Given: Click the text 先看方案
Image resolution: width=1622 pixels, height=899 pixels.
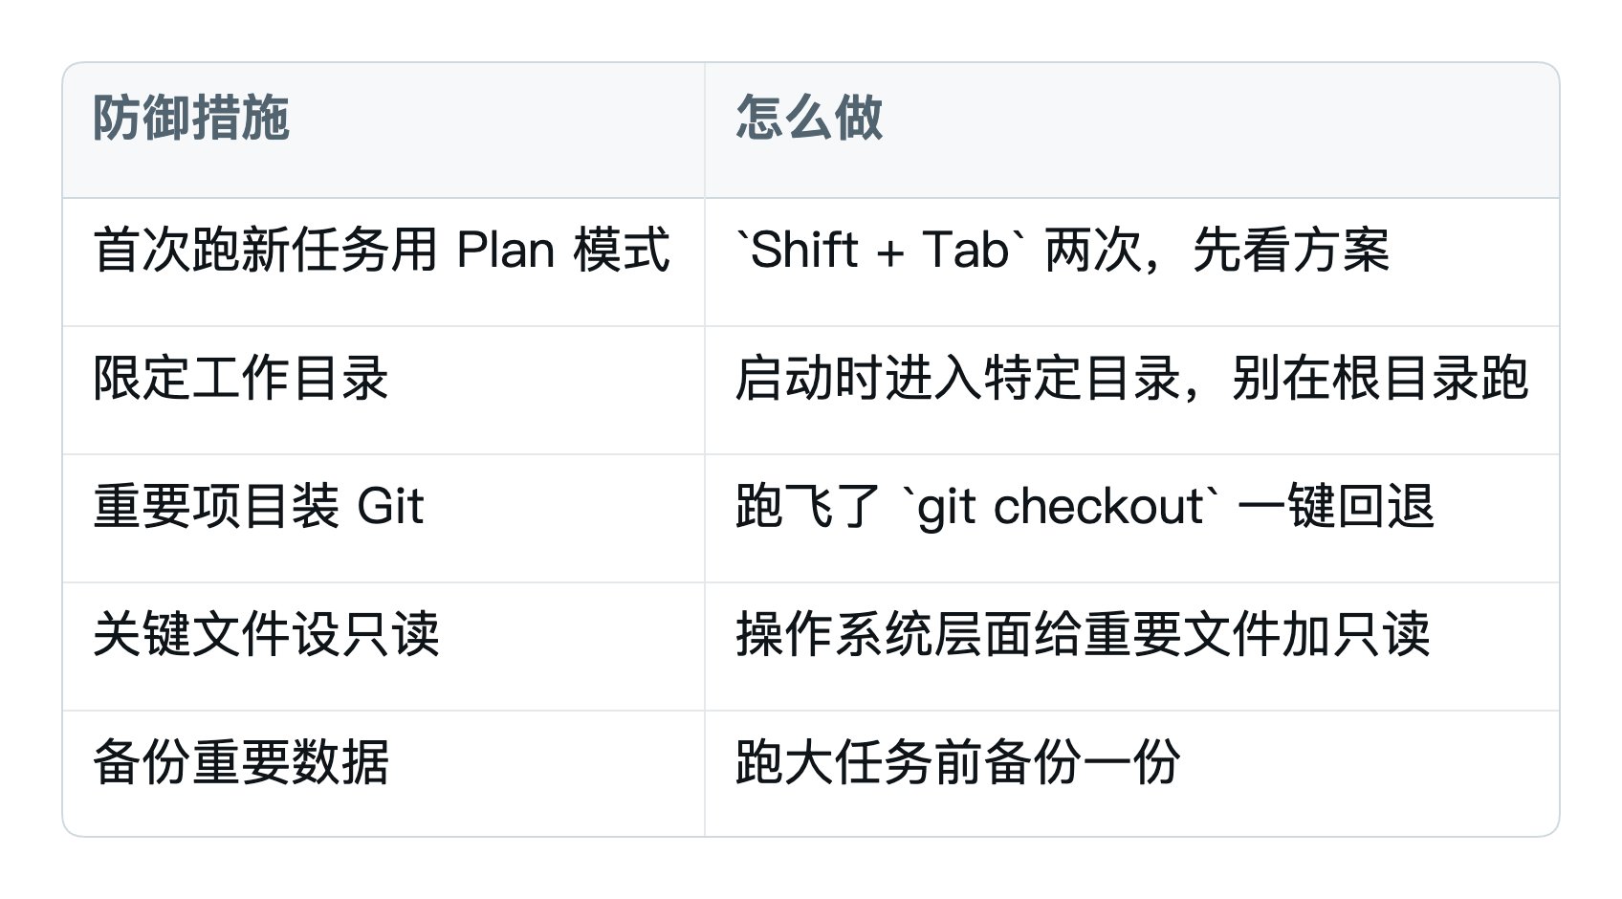Looking at the screenshot, I should [x=1291, y=251].
